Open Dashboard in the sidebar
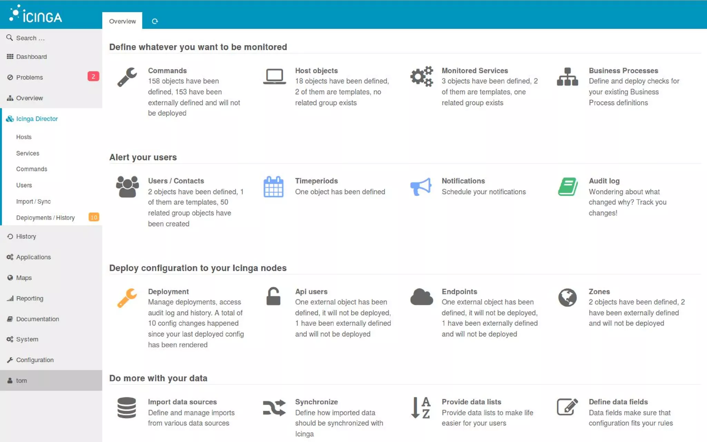Screen dimensions: 707x442 pos(31,57)
